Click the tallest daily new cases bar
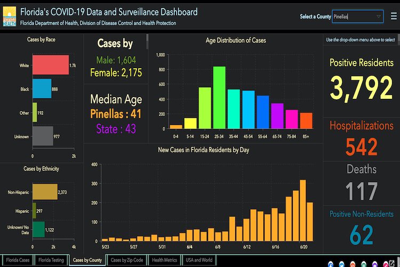Image resolution: width=400 pixels, height=267 pixels. point(302,210)
